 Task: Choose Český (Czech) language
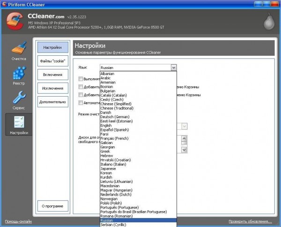point(138,99)
